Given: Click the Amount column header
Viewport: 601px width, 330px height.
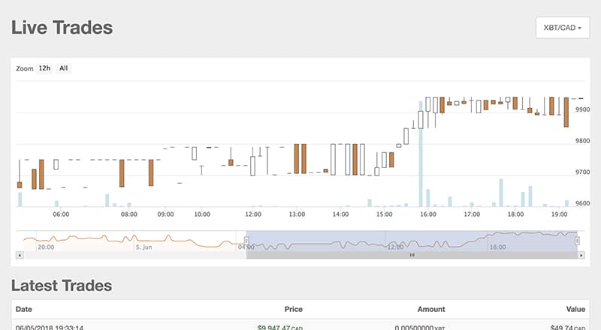Looking at the screenshot, I should click(x=431, y=309).
